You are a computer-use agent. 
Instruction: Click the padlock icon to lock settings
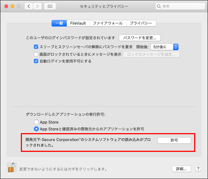tap(12, 167)
